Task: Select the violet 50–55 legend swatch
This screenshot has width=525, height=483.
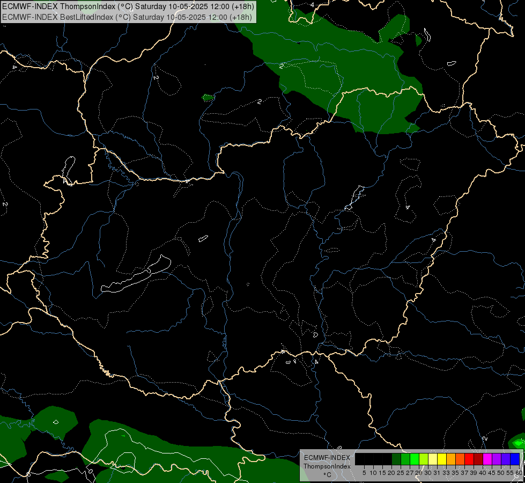Action: [x=506, y=459]
